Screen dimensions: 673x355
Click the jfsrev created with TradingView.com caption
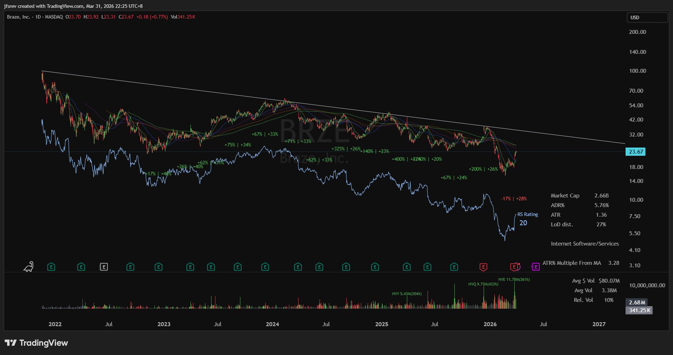[73, 6]
